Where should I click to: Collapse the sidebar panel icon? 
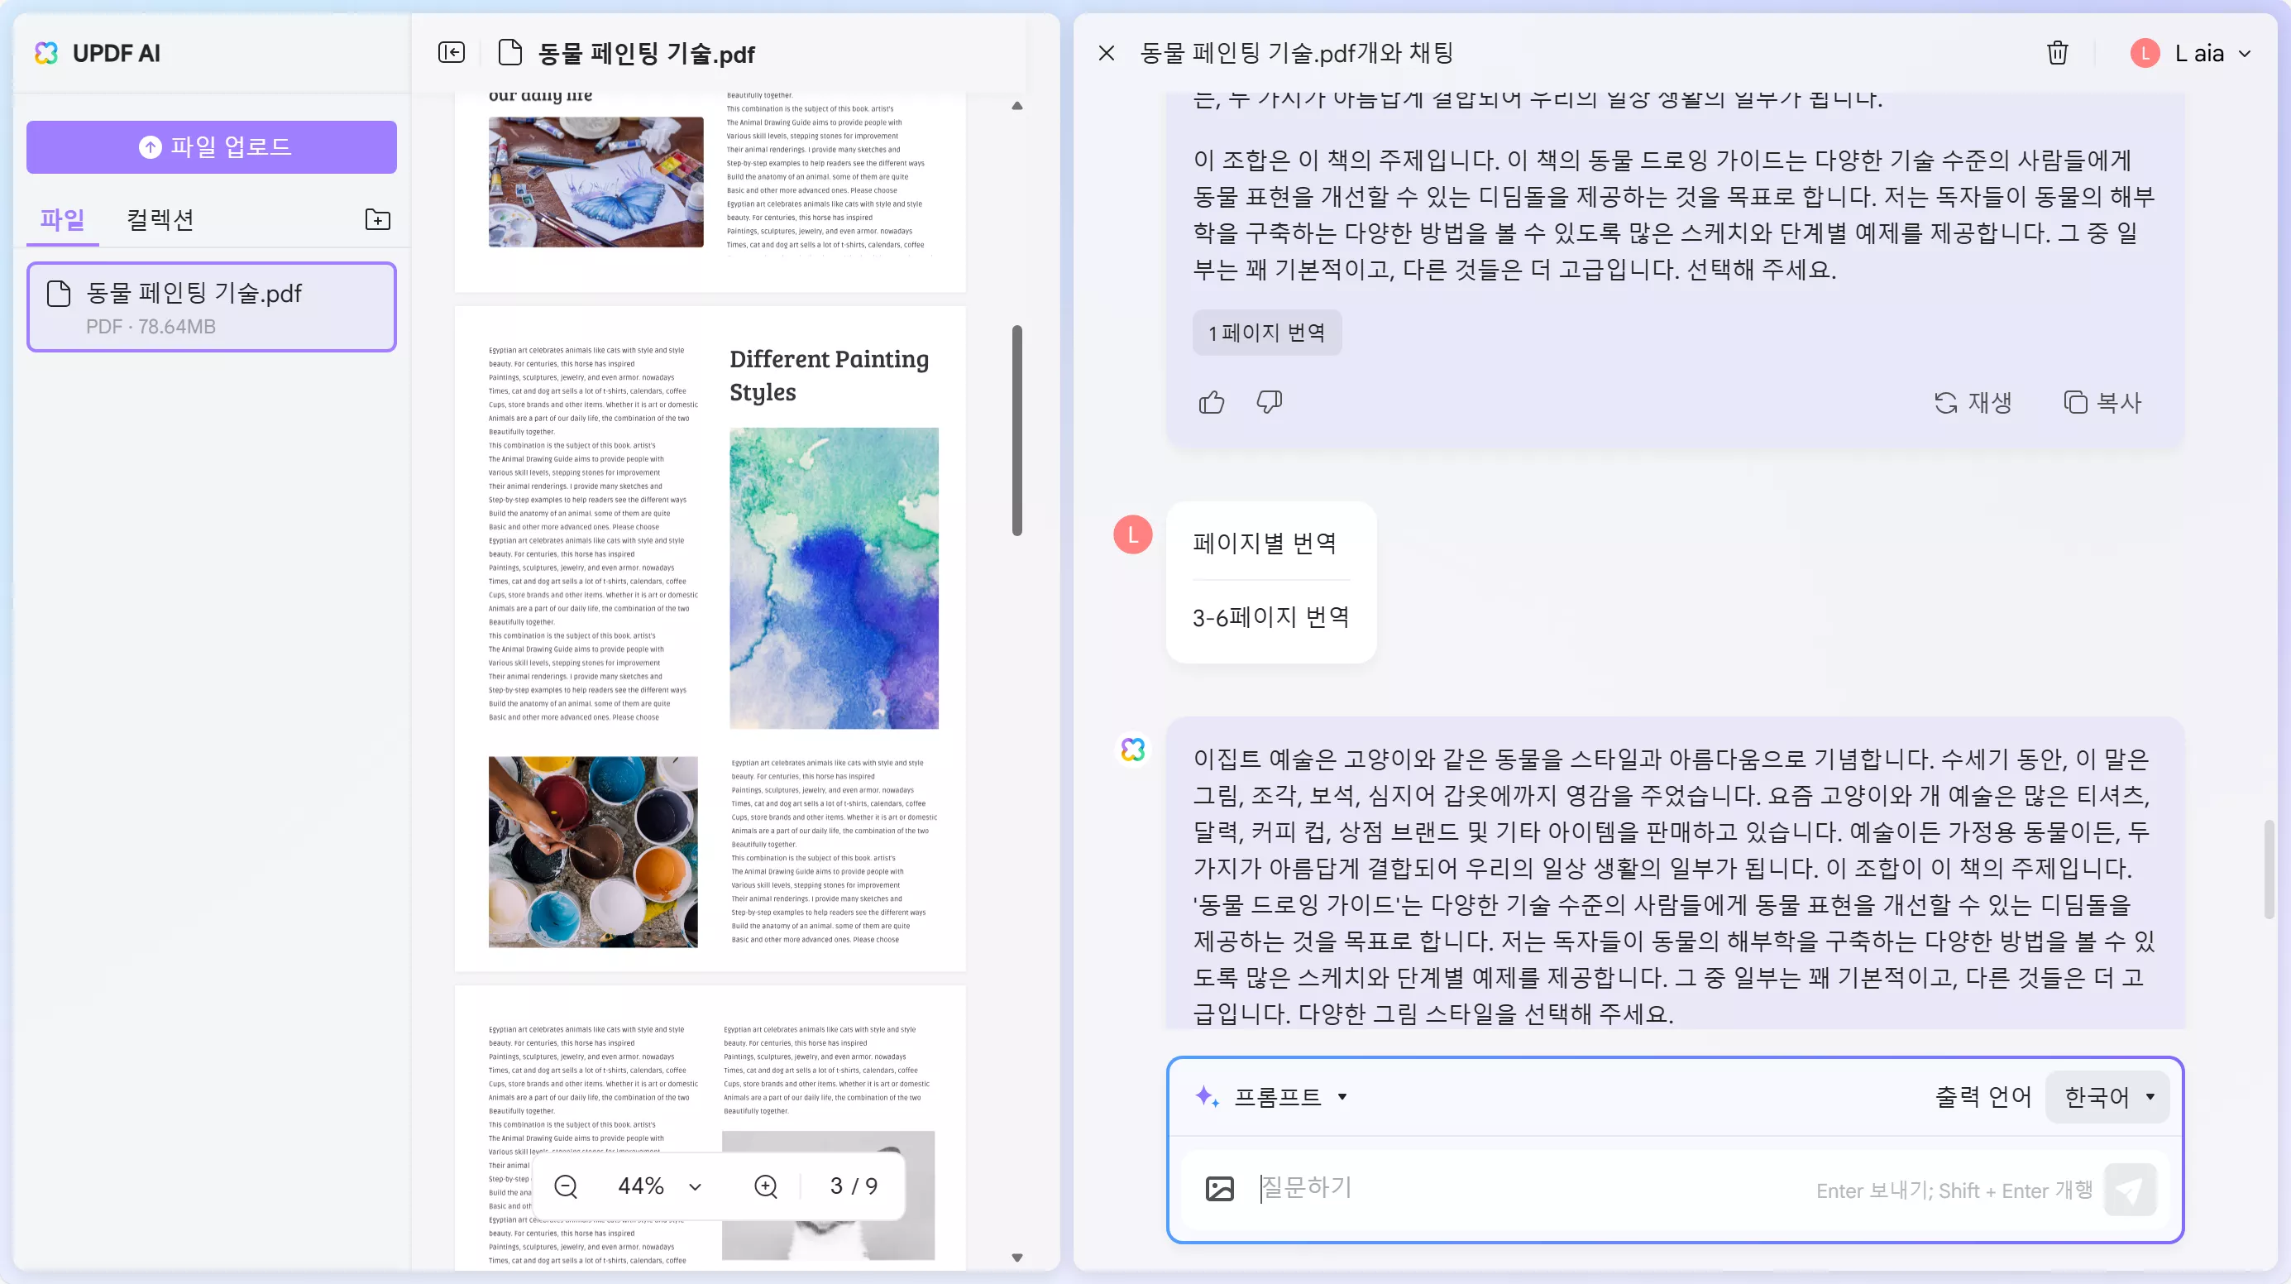452,54
